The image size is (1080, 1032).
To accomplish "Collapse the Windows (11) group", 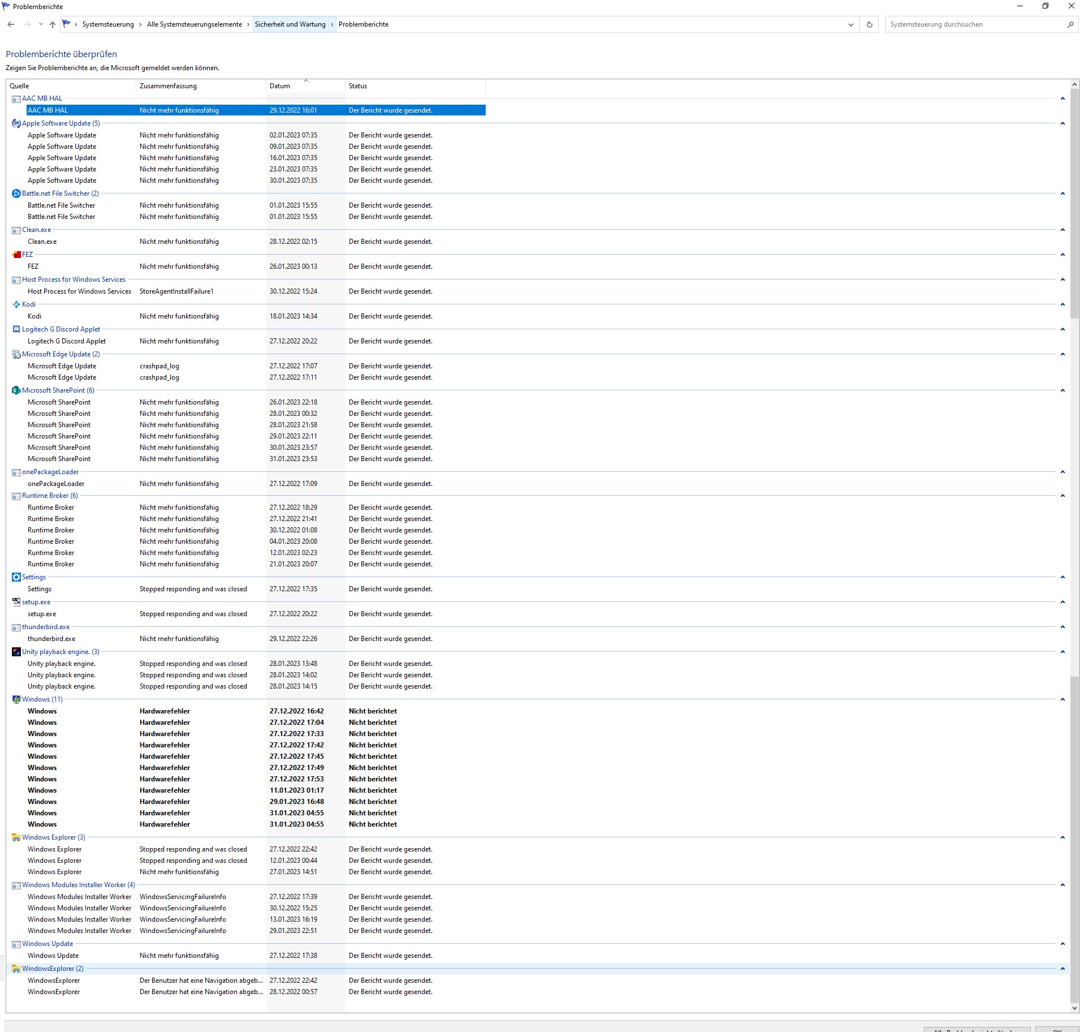I will [x=1062, y=699].
